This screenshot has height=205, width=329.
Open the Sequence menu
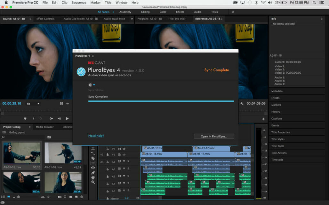point(79,3)
